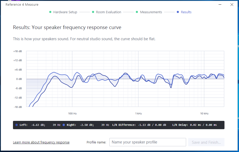Image resolution: width=239 pixels, height=152 pixels.
Task: Click the 0 dB axis label
Action: [x=19, y=79]
